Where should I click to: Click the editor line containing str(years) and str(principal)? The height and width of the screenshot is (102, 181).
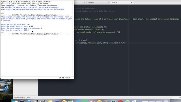[100, 43]
